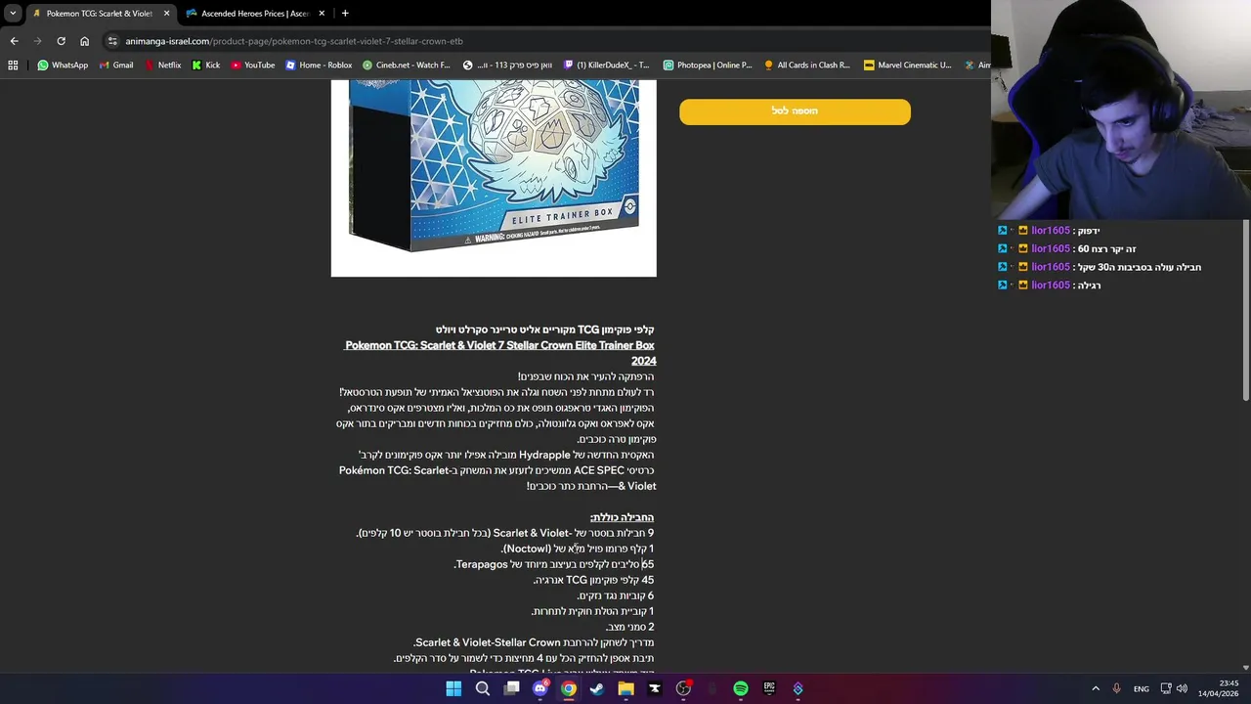The height and width of the screenshot is (704, 1251).
Task: Open the Cineb.net bookmark
Action: pos(406,66)
